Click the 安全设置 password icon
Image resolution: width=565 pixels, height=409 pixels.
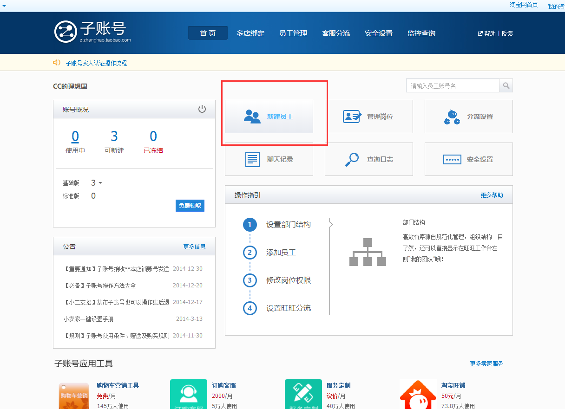click(452, 159)
